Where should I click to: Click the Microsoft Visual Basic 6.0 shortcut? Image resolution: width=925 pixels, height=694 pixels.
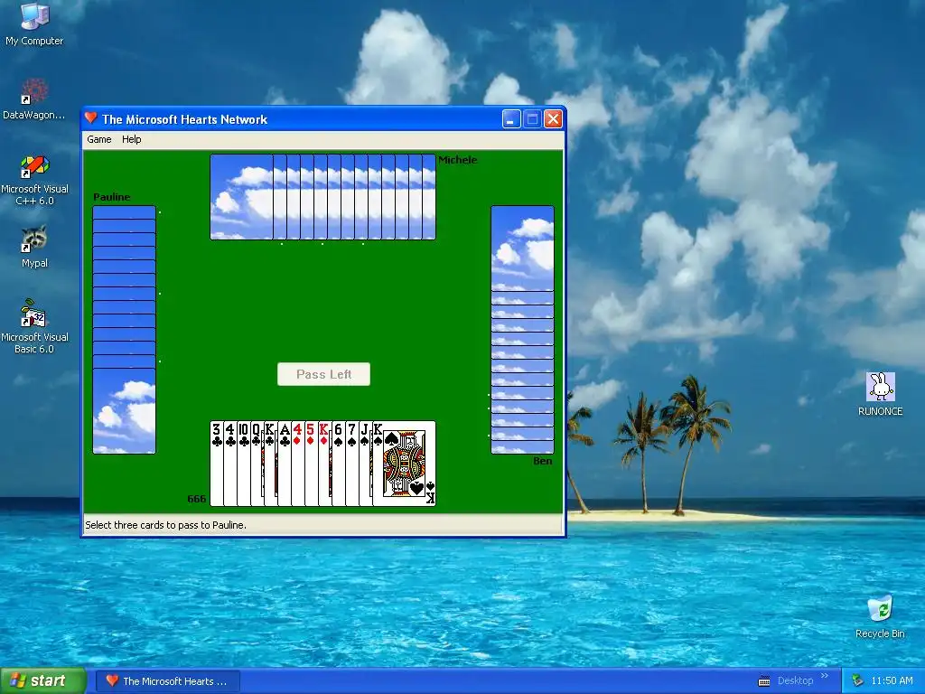(34, 326)
